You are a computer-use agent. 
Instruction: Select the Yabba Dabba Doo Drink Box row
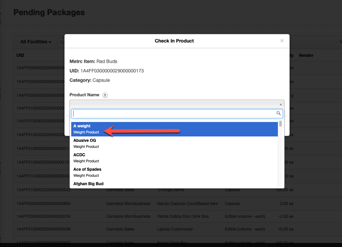click(x=183, y=216)
